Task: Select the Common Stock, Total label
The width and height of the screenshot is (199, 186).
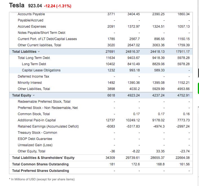Action: (34, 114)
